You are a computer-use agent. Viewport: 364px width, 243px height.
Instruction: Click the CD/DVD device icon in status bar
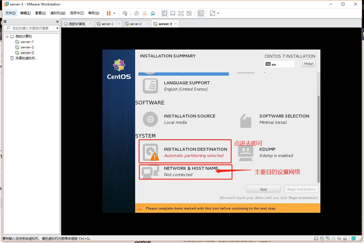click(322, 238)
